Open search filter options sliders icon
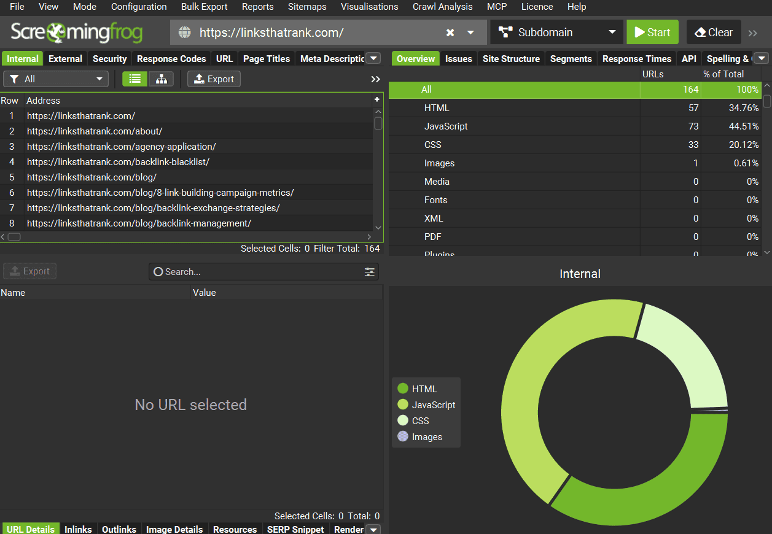This screenshot has width=772, height=534. tap(370, 272)
